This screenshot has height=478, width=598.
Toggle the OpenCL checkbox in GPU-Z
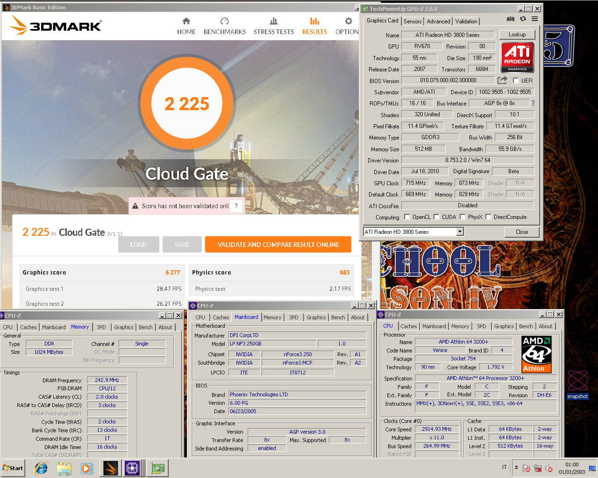[407, 217]
